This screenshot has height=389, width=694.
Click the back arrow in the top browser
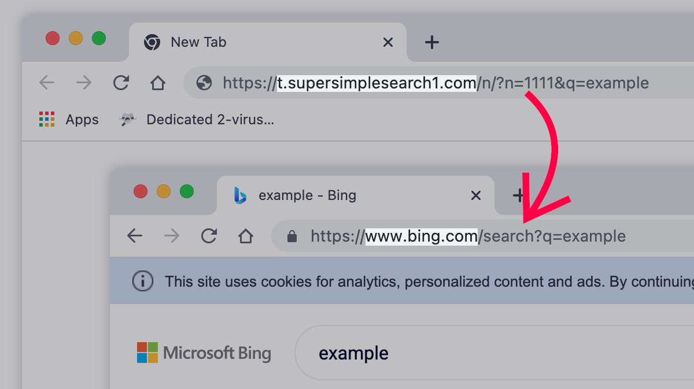[47, 83]
